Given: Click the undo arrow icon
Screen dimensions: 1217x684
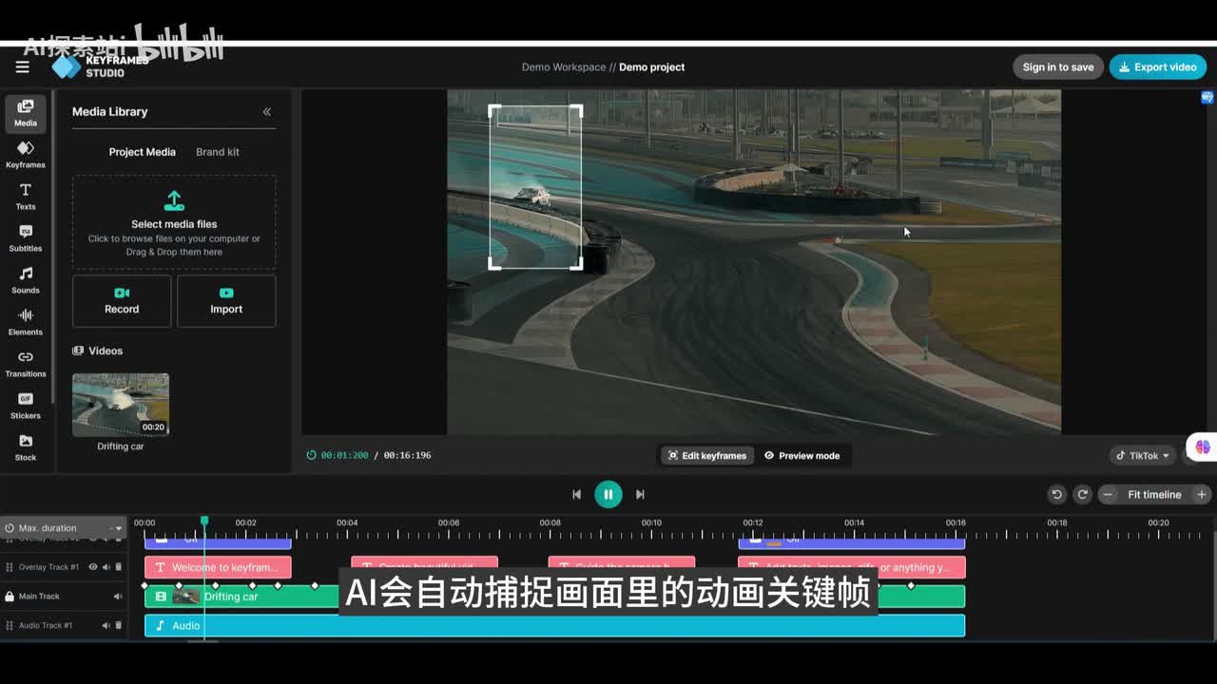Looking at the screenshot, I should (1056, 494).
